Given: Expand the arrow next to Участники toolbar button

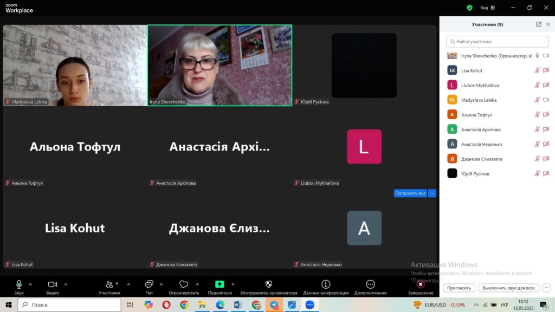Looking at the screenshot, I should 128,284.
